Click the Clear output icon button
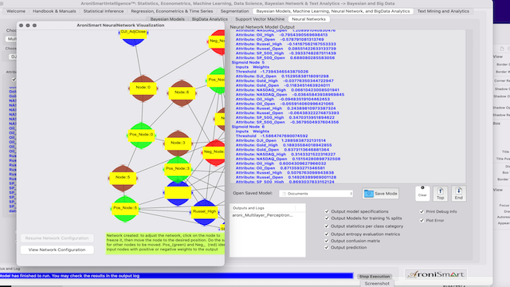The width and height of the screenshot is (510, 287). coord(422,193)
